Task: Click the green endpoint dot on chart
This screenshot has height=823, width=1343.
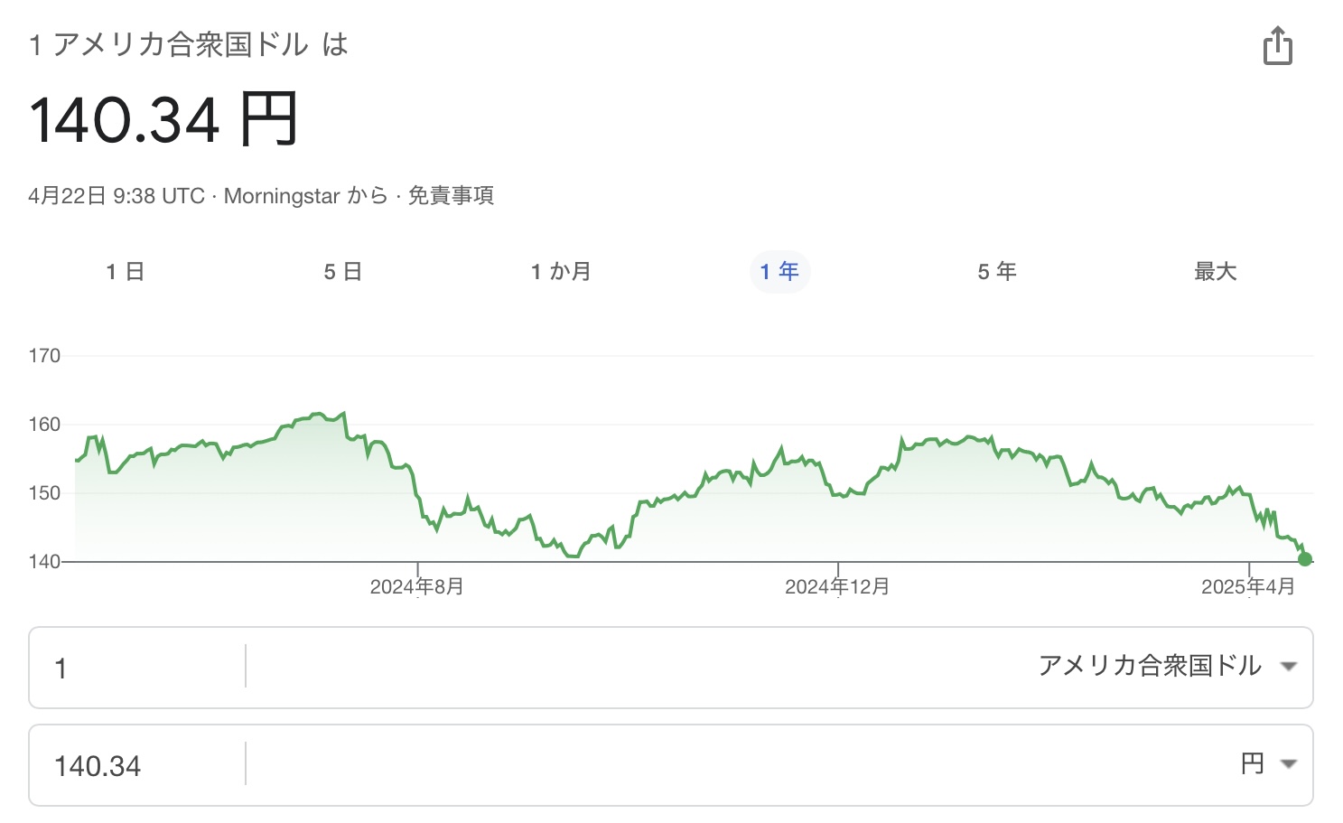Action: tap(1304, 560)
